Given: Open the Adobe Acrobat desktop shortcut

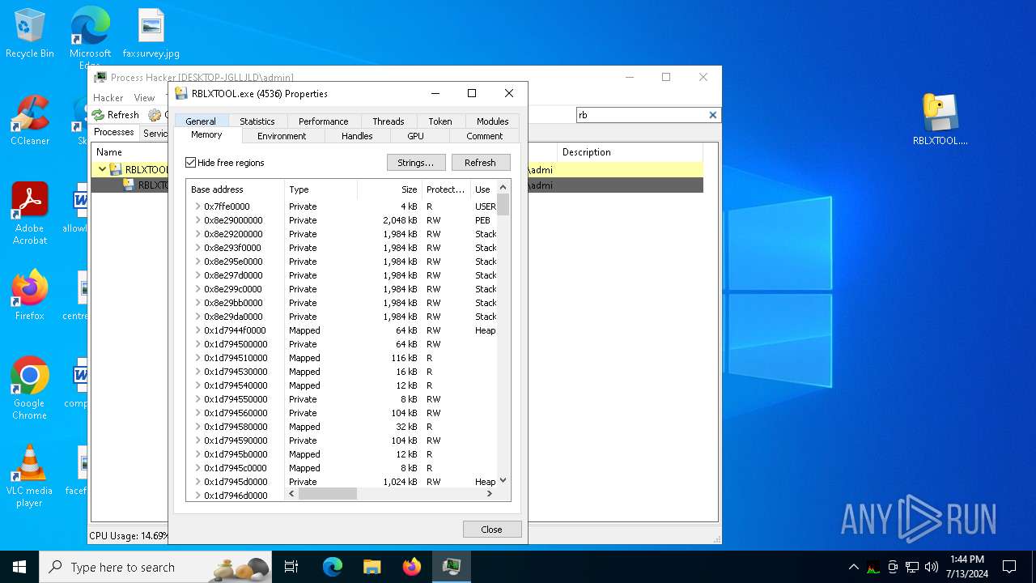Looking at the screenshot, I should (x=30, y=214).
